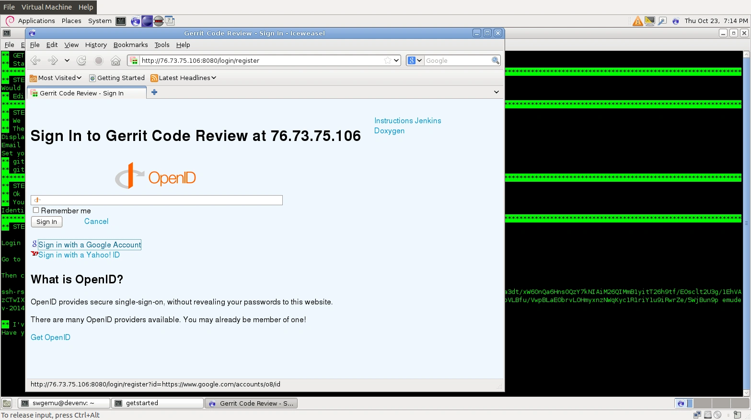Launch Iceweasel browser from the top panel
This screenshot has width=751, height=420.
[136, 21]
